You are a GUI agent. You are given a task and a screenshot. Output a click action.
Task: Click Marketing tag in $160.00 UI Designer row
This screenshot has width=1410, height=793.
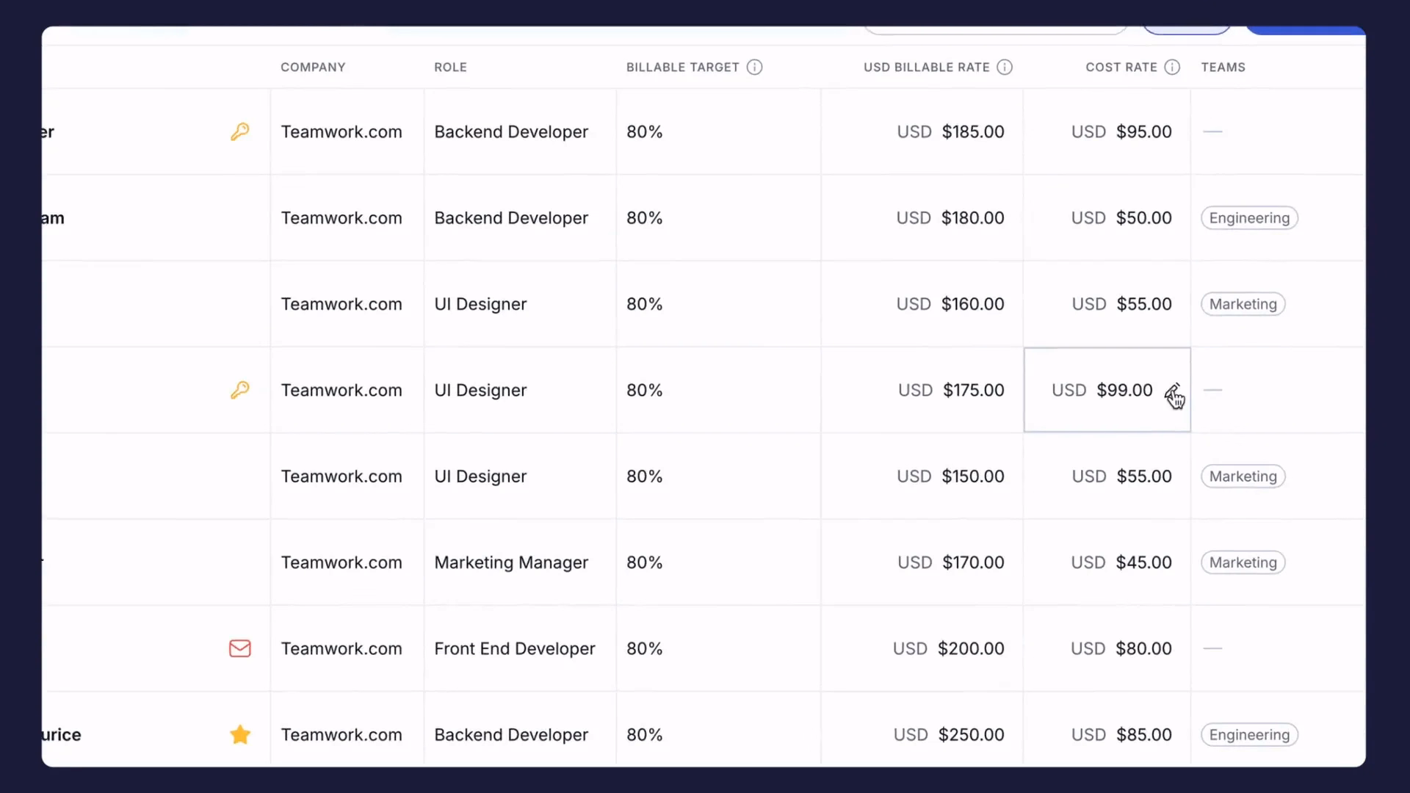coord(1243,304)
